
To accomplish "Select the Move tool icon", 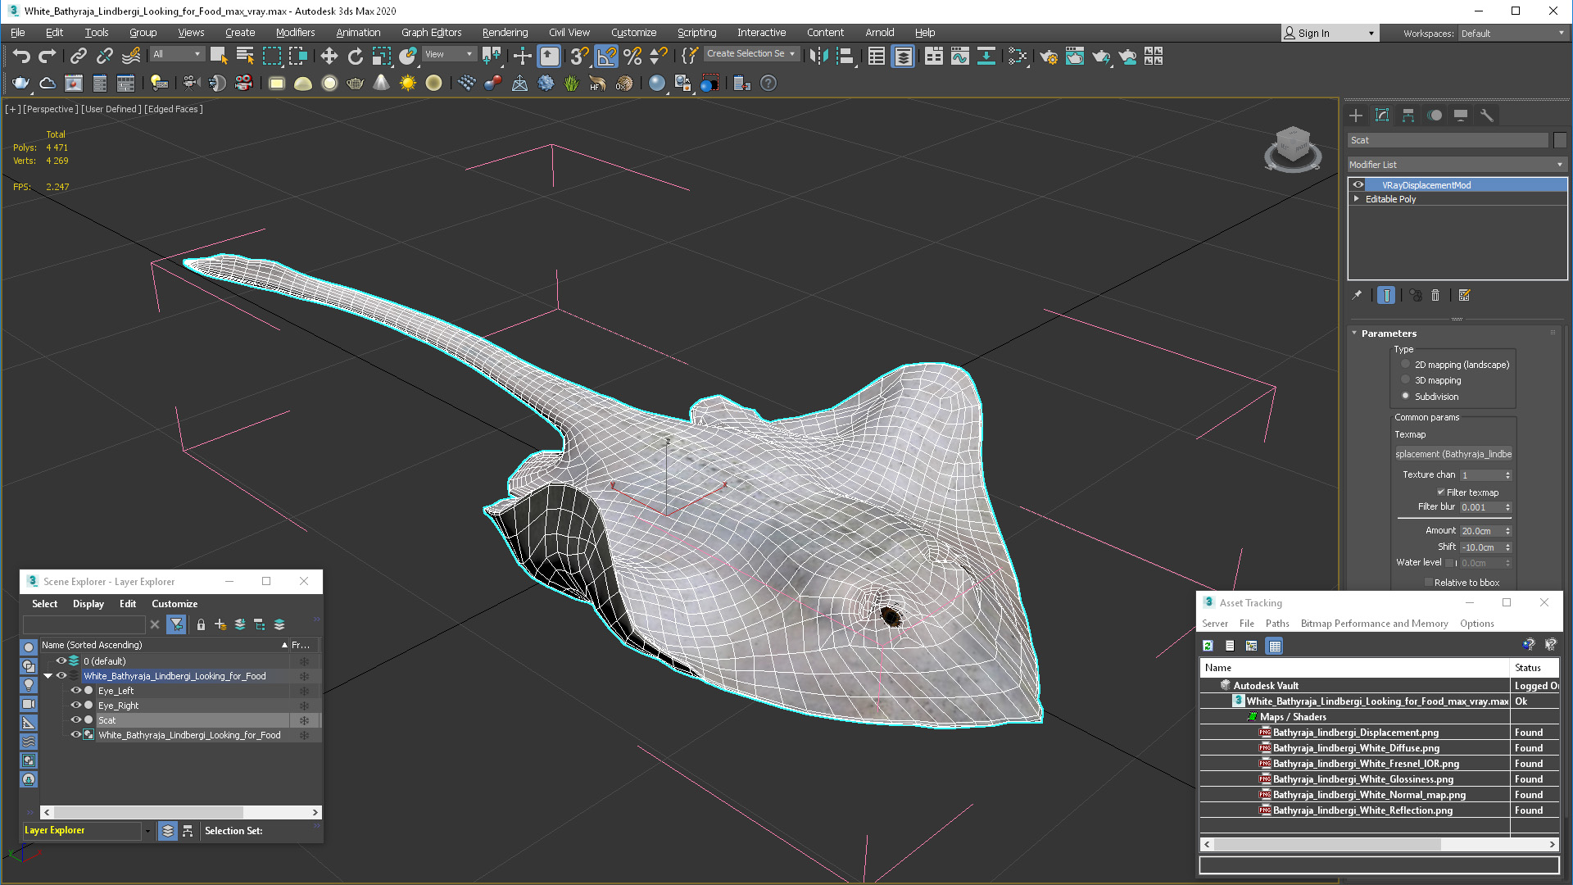I will coord(329,56).
